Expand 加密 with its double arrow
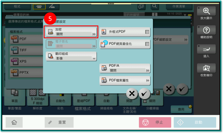 pyautogui.click(x=94, y=34)
